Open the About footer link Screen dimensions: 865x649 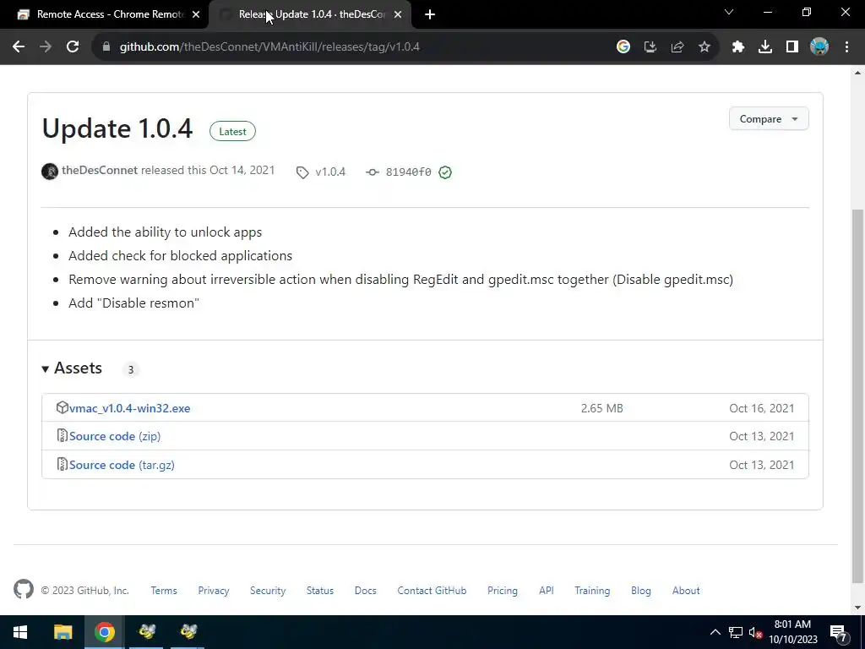coord(686,591)
